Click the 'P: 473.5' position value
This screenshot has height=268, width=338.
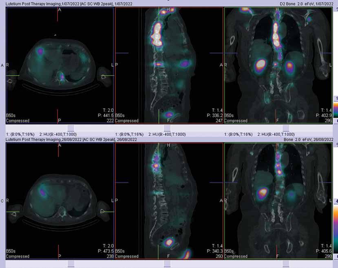tap(106, 251)
